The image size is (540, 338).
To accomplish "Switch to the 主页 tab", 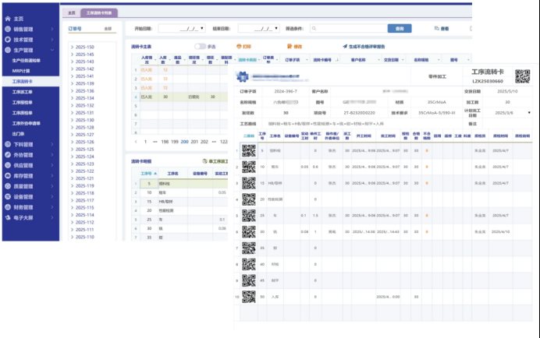I will pos(71,13).
